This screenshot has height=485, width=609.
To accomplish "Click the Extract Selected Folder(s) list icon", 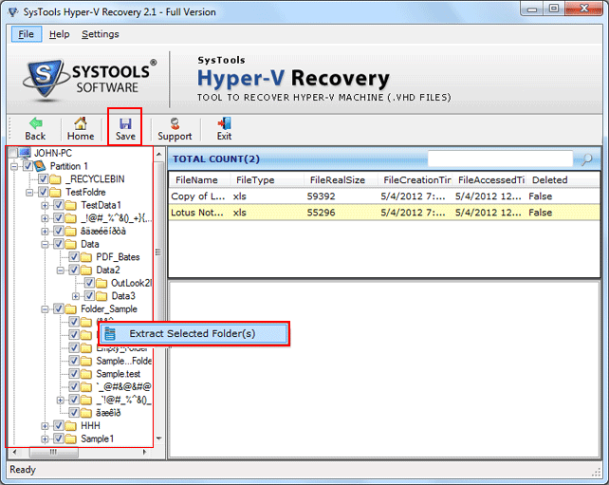I will tap(110, 333).
